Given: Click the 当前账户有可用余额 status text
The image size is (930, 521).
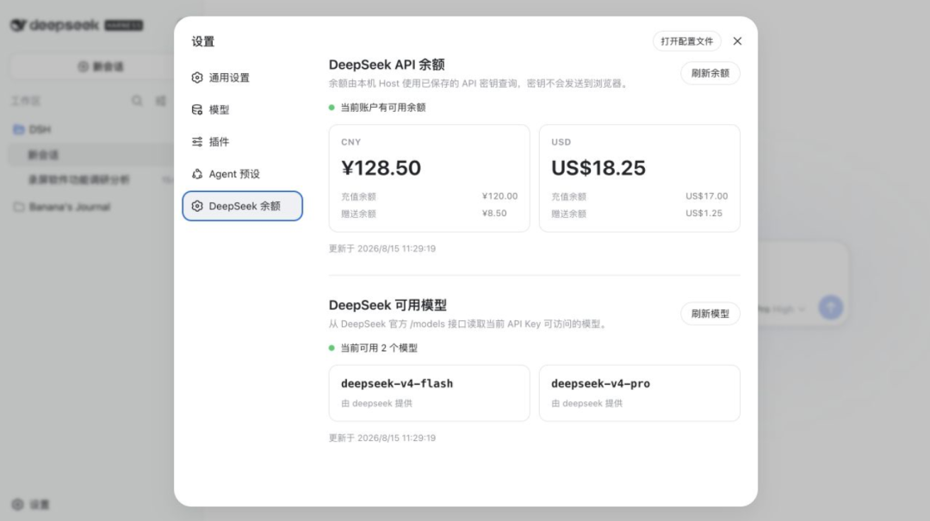Looking at the screenshot, I should pyautogui.click(x=383, y=108).
